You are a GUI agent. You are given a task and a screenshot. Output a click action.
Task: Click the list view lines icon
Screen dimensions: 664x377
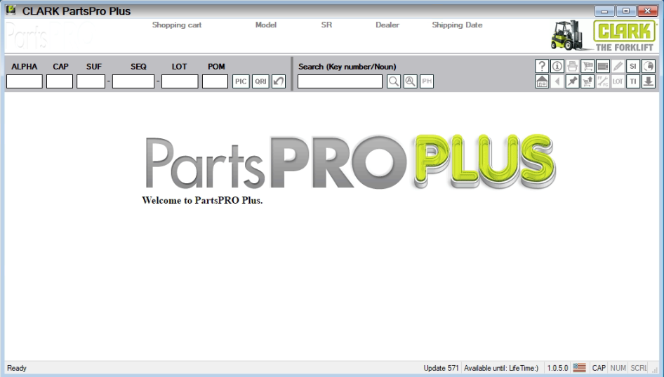click(x=603, y=66)
